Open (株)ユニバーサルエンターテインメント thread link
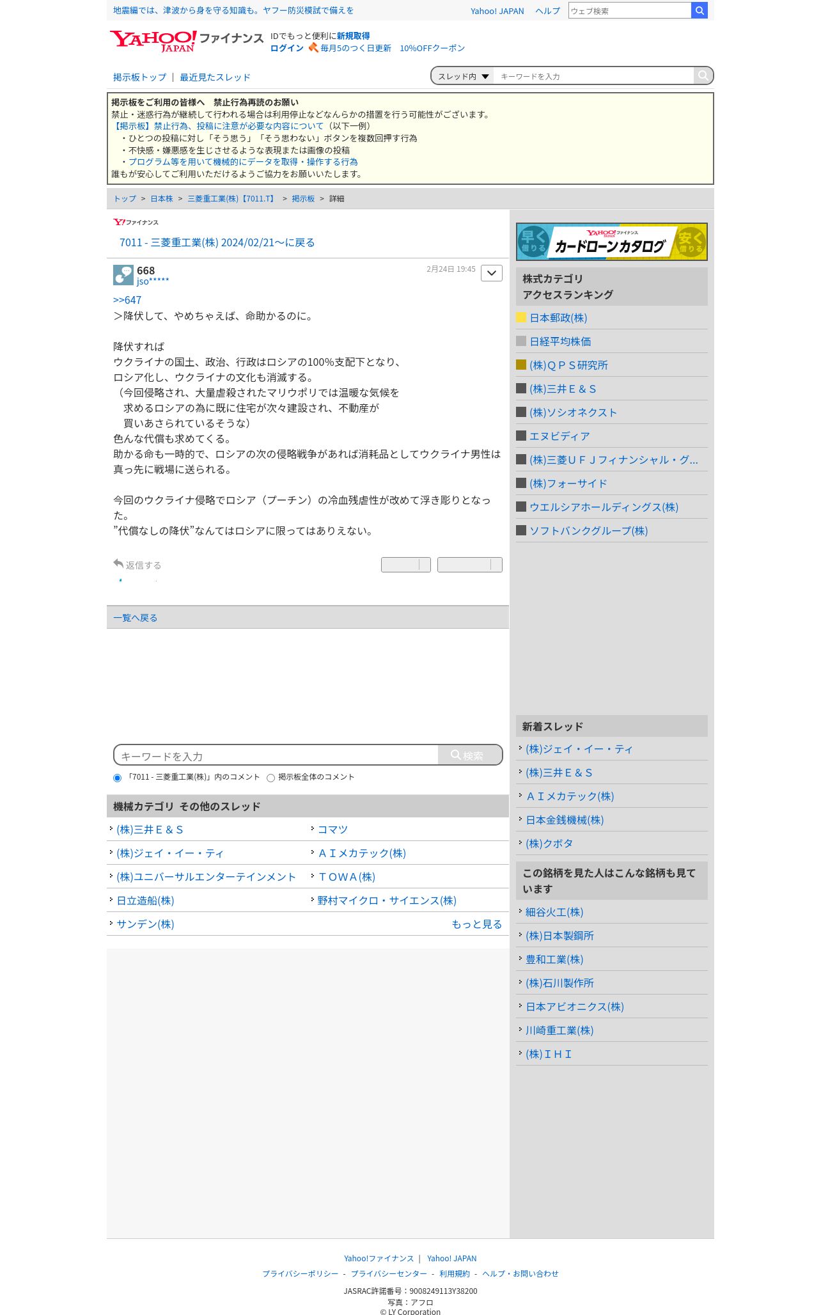 (x=206, y=877)
